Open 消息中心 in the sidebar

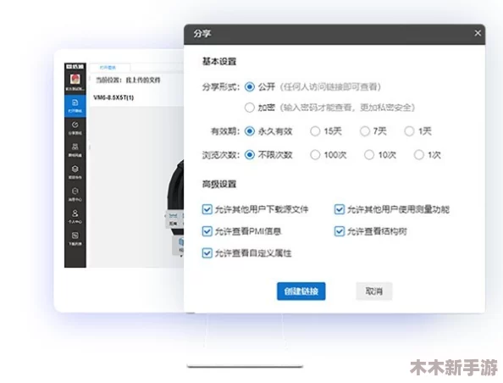coord(75,194)
